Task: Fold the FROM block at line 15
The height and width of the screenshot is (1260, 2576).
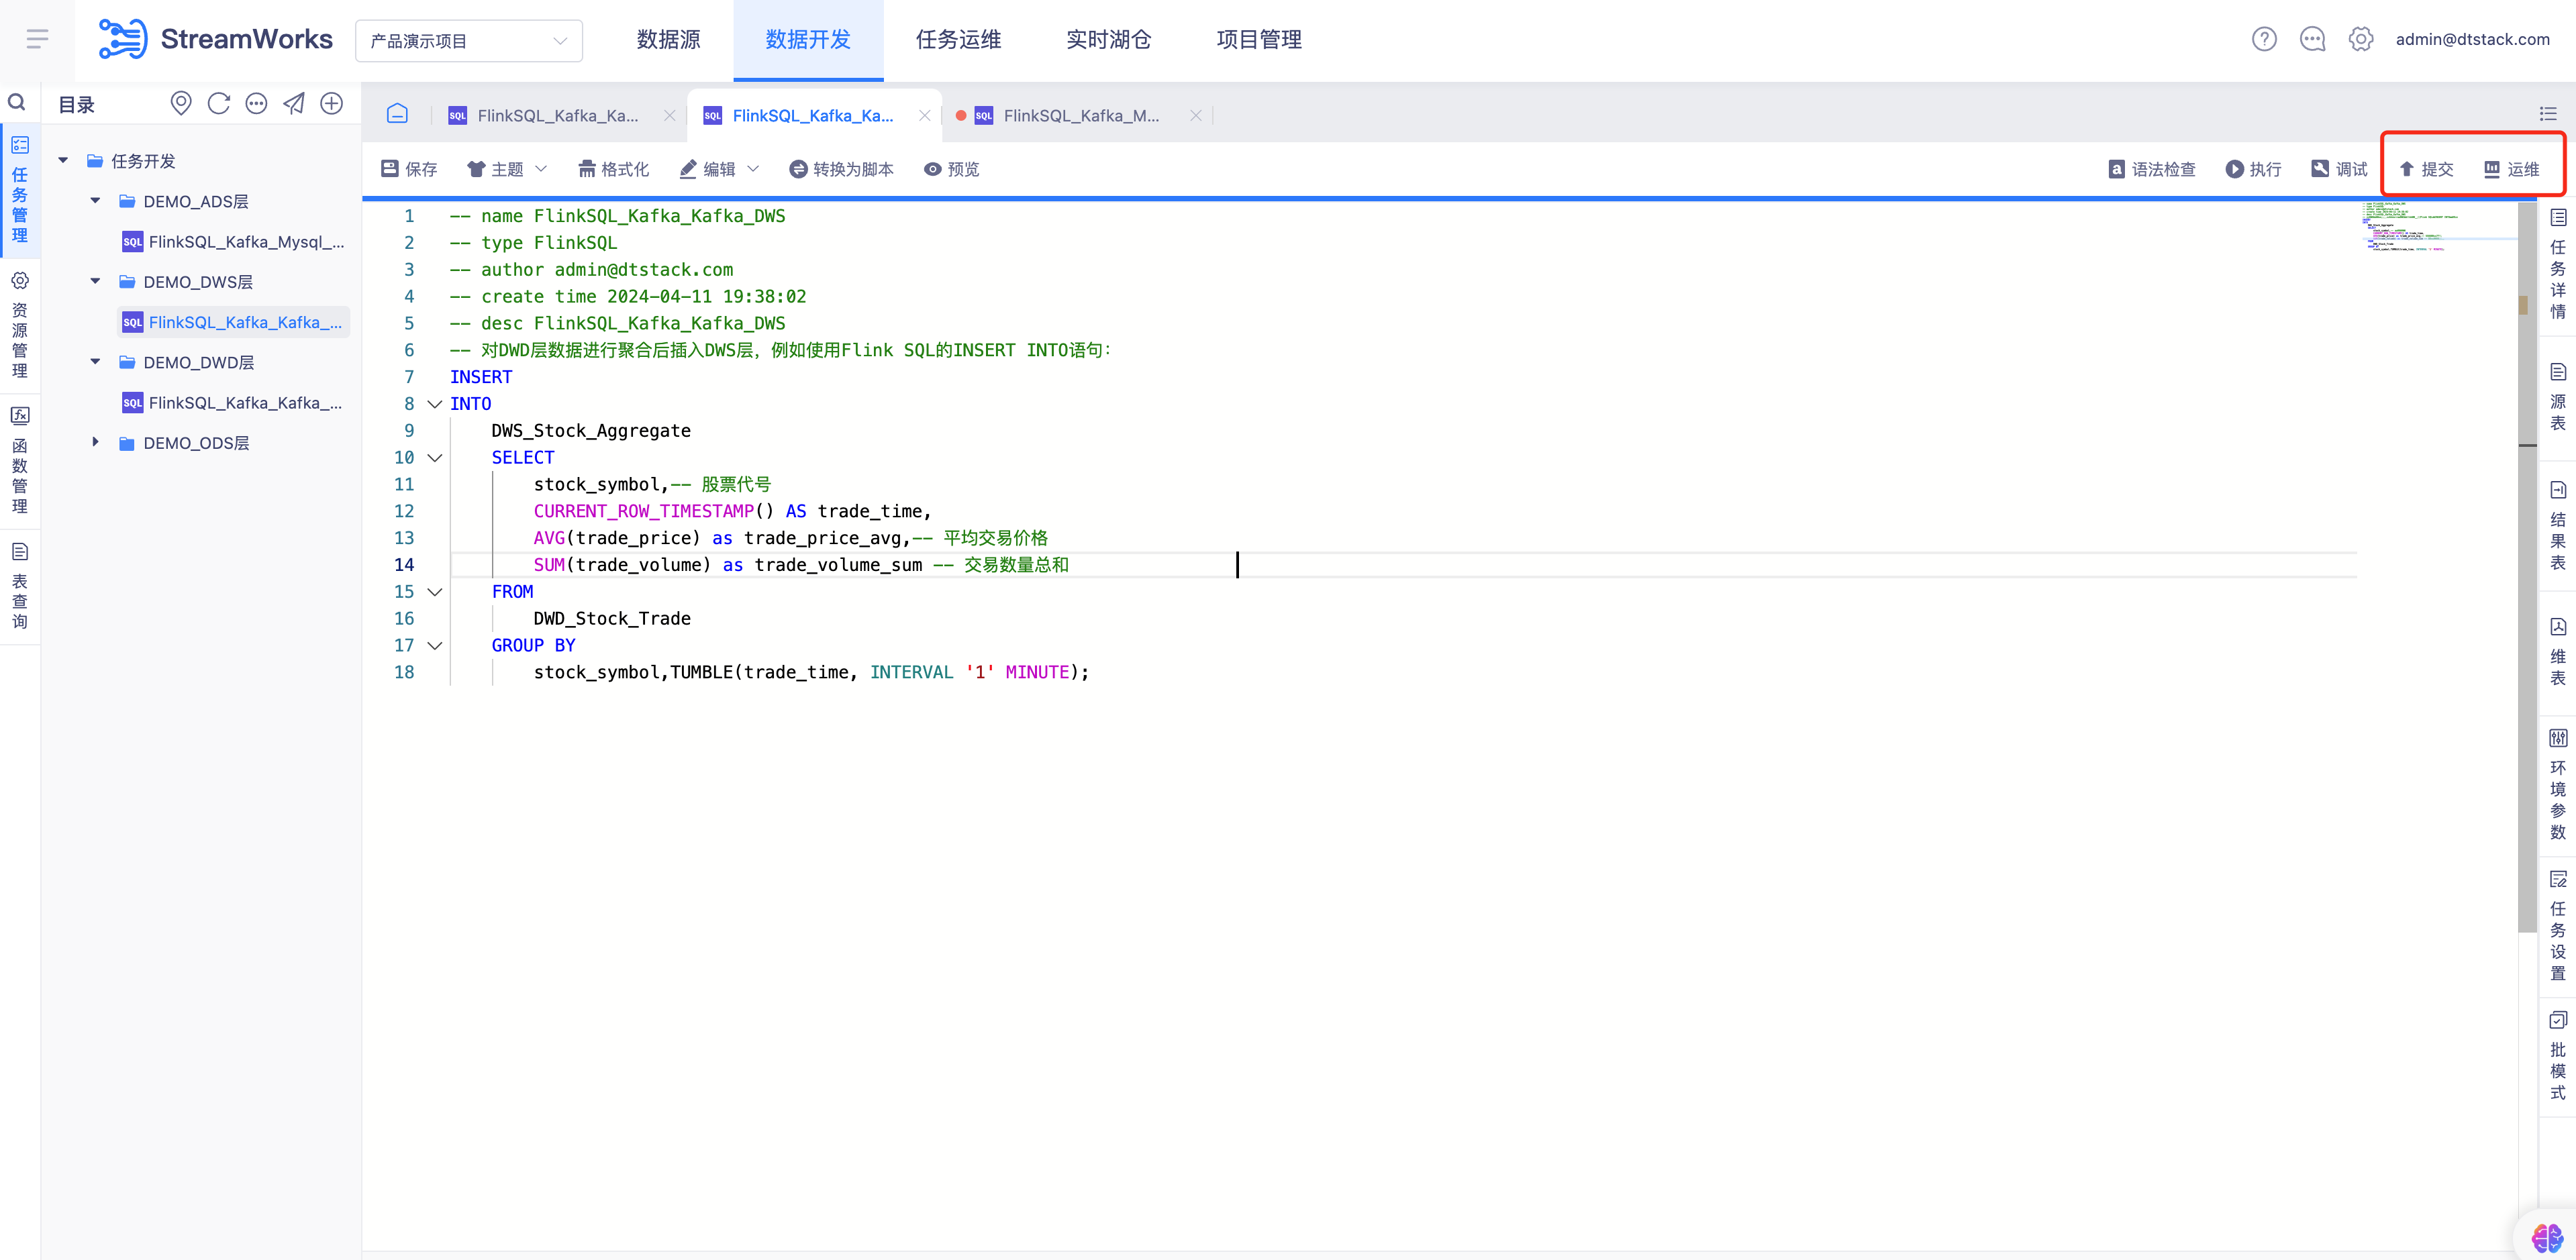Action: 435,592
